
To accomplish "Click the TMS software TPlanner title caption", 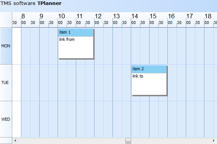I will tap(31, 3).
